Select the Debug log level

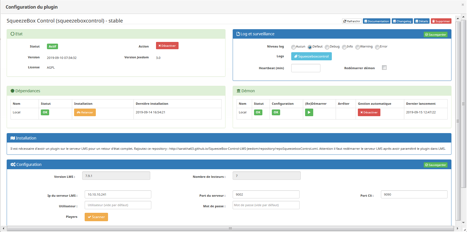coord(327,47)
